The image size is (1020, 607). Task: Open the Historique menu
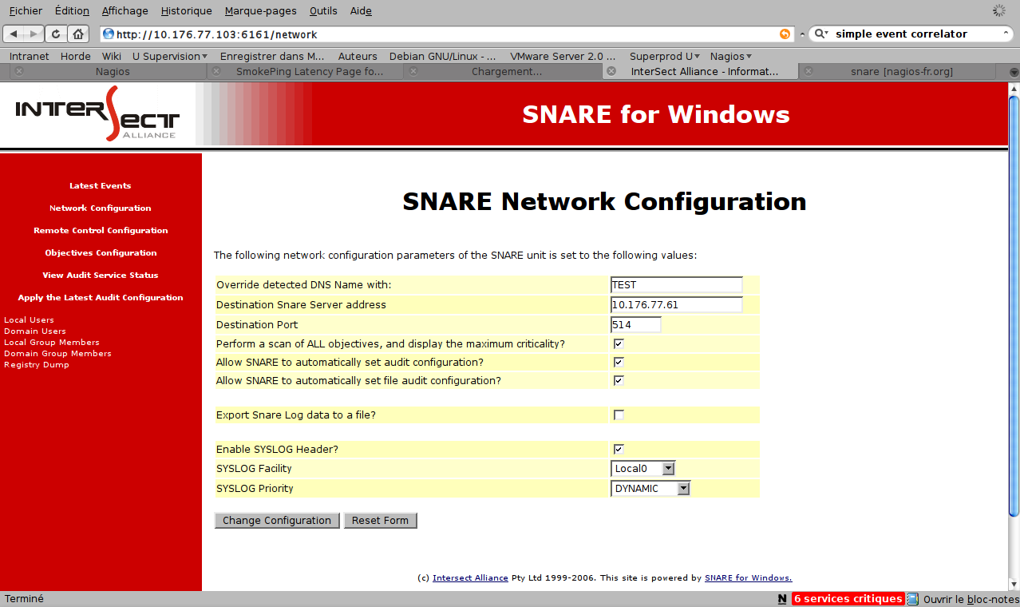click(186, 11)
